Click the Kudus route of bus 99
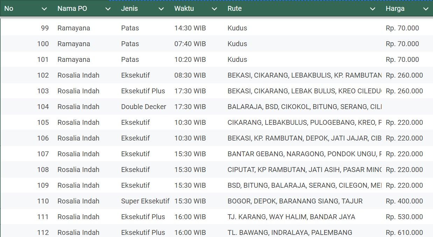The image size is (433, 237). click(237, 28)
